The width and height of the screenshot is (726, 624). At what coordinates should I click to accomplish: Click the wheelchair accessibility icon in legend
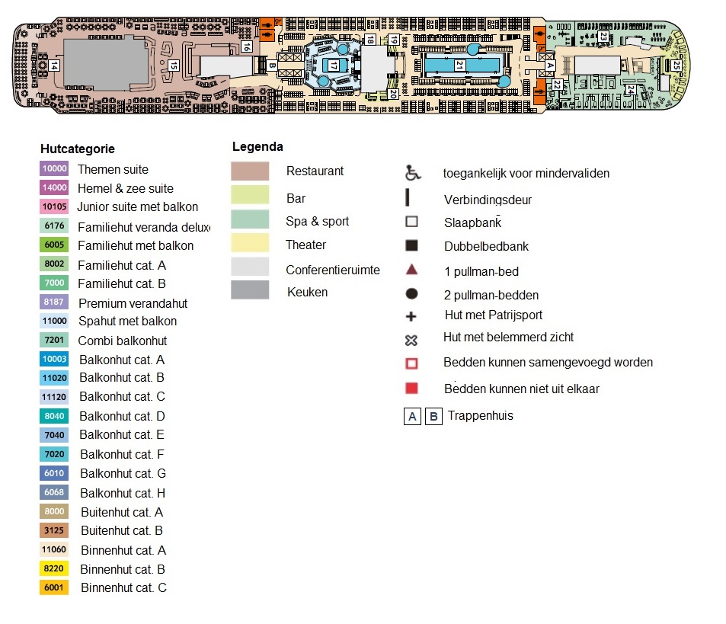412,173
